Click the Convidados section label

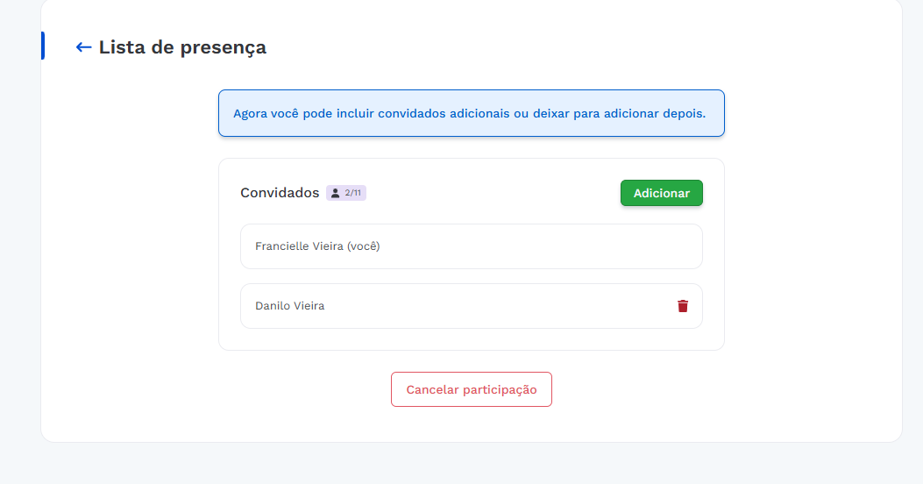coord(280,193)
